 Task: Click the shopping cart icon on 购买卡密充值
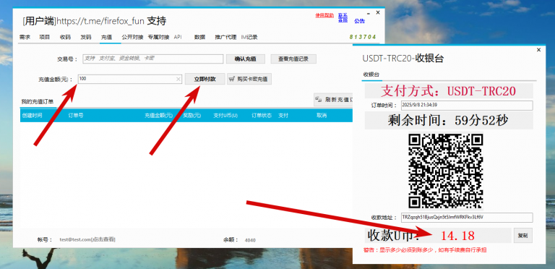tap(231, 79)
